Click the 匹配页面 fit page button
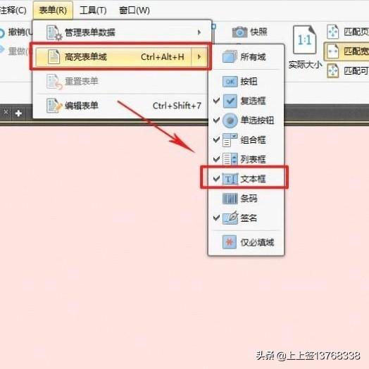369x369 pixels. point(347,32)
